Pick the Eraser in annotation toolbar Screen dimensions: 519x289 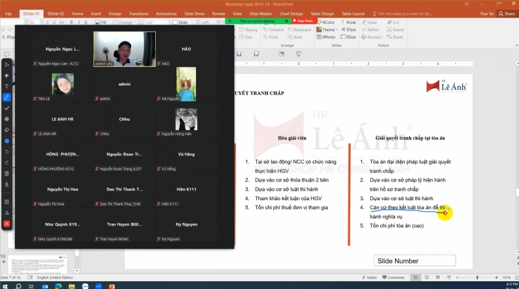pos(7,130)
